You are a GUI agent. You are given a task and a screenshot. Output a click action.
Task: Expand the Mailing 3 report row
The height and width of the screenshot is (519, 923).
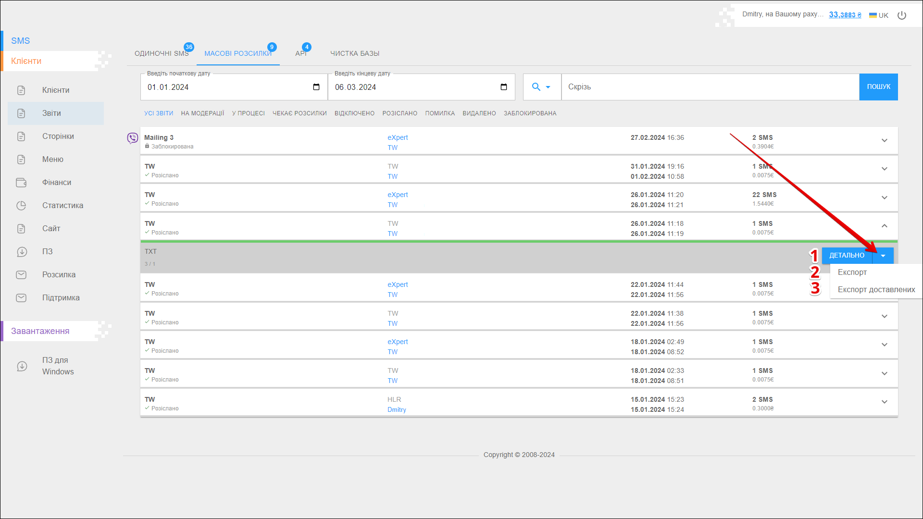coord(884,140)
